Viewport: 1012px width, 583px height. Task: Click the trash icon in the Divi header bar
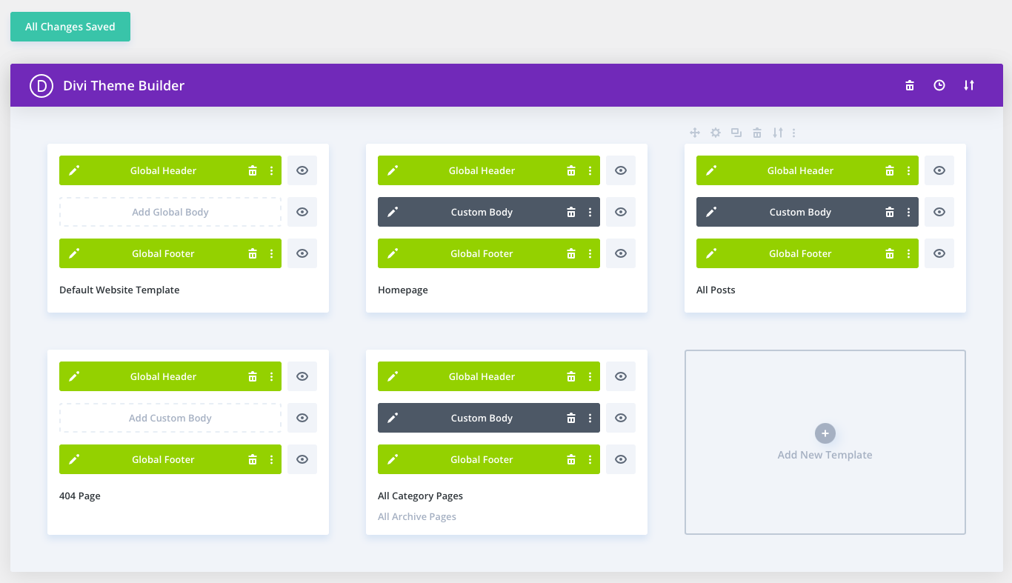pos(910,85)
